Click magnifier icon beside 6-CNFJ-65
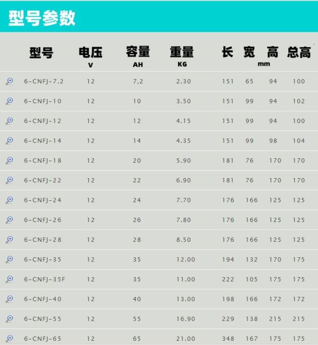 [9, 339]
